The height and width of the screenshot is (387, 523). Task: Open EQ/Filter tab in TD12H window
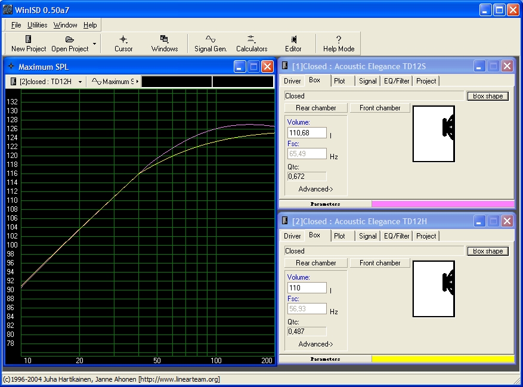click(x=396, y=236)
